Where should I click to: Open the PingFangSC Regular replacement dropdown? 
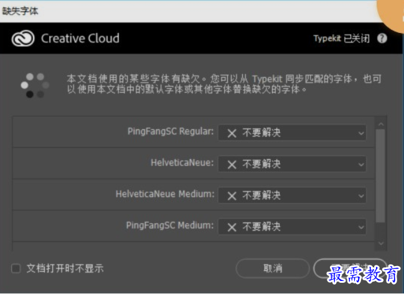pyautogui.click(x=292, y=133)
